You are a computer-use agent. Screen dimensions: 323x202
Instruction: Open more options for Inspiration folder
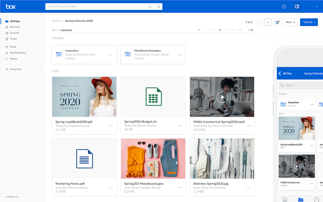point(111,55)
